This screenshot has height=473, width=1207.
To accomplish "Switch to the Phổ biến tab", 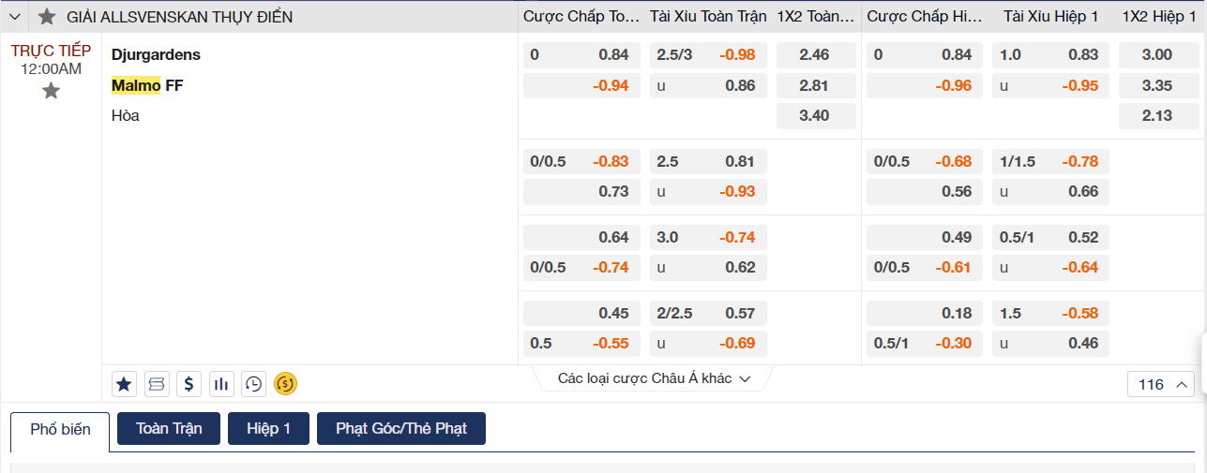I will (60, 429).
